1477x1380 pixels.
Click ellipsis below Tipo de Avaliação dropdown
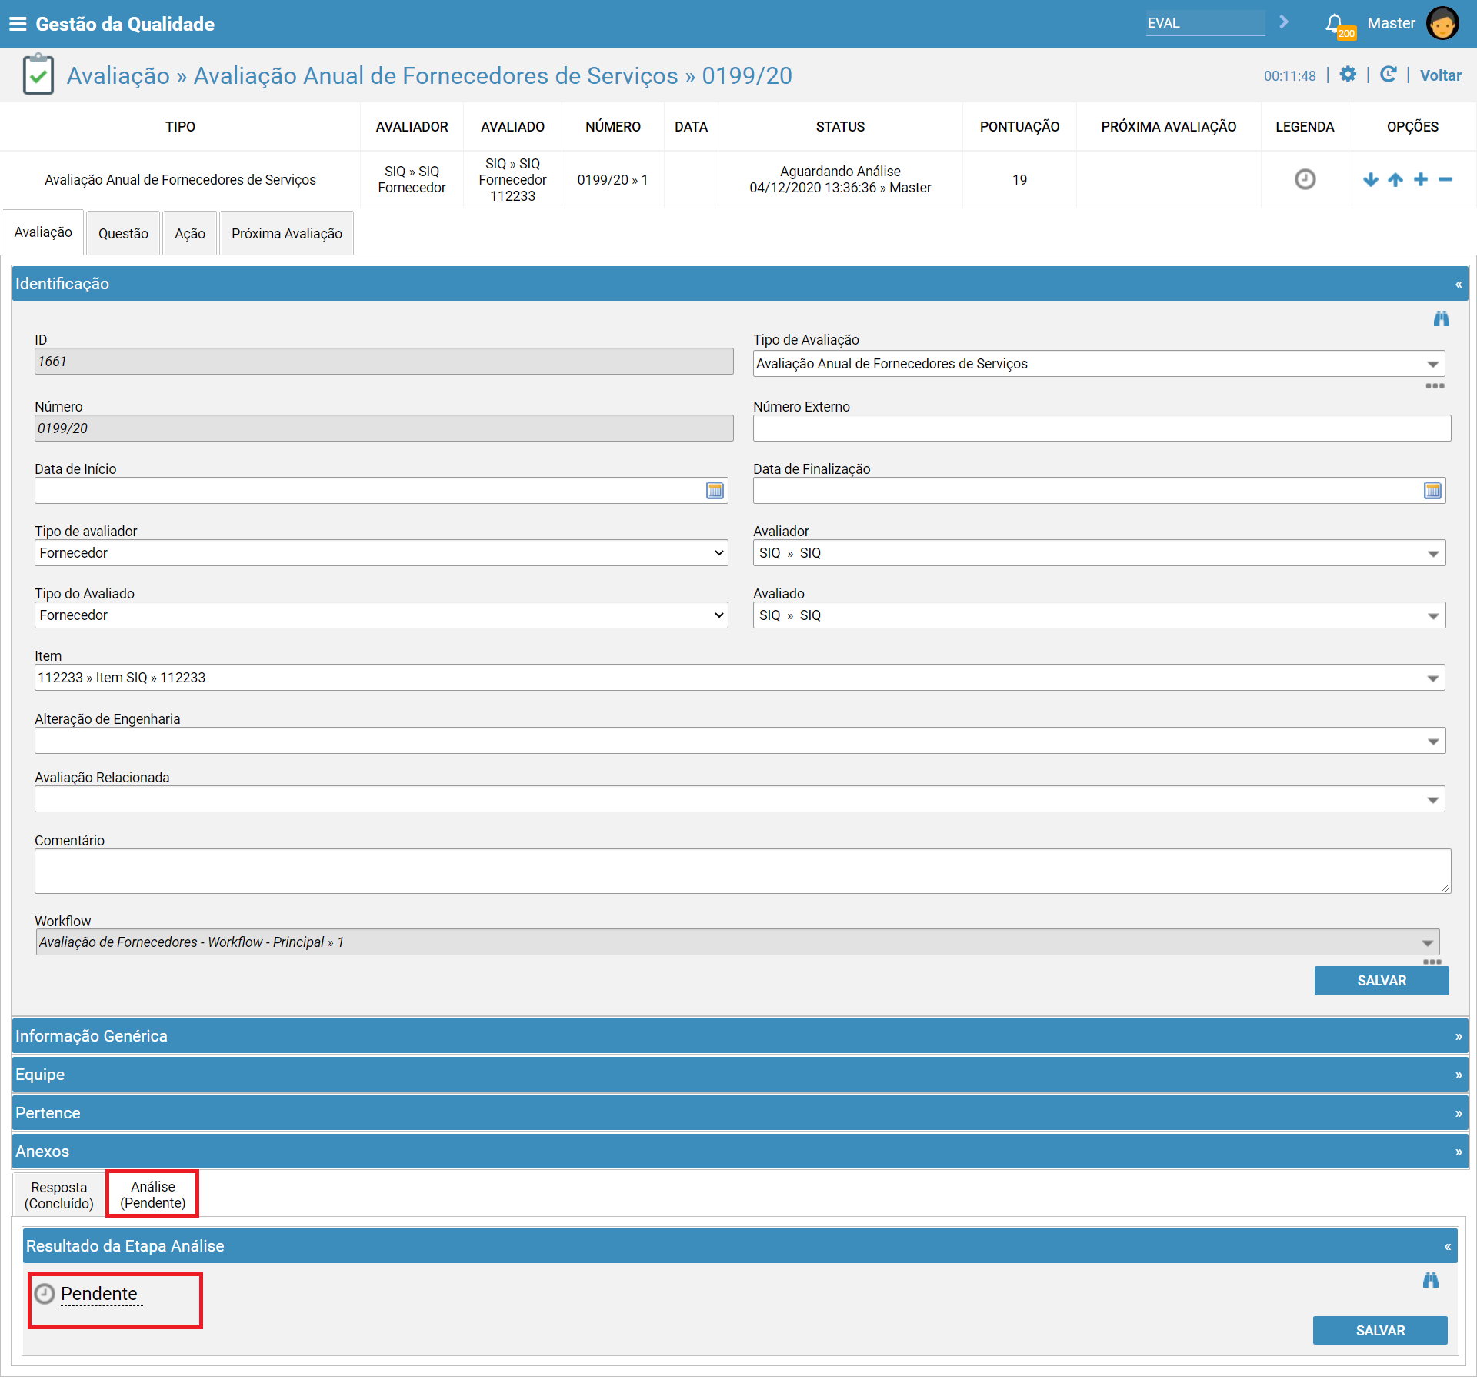[x=1435, y=386]
